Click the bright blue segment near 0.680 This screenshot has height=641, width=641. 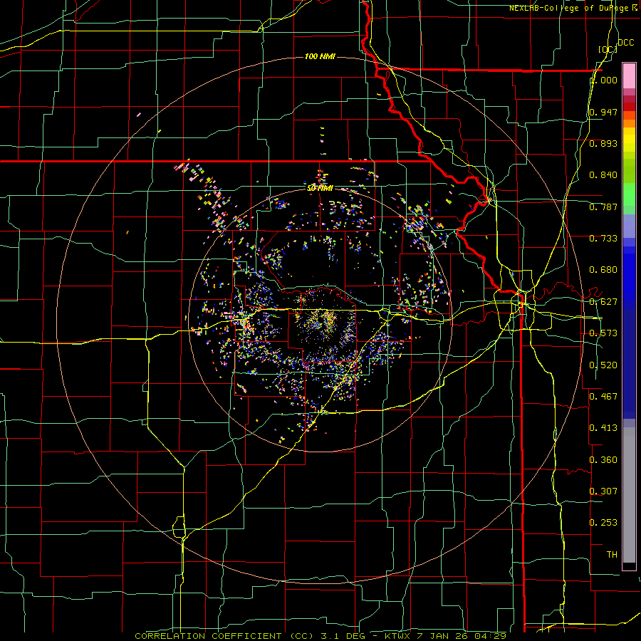click(x=629, y=277)
